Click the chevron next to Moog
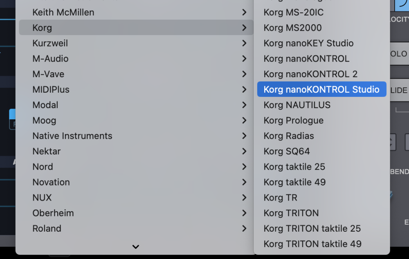This screenshot has width=409, height=259. pyautogui.click(x=244, y=121)
